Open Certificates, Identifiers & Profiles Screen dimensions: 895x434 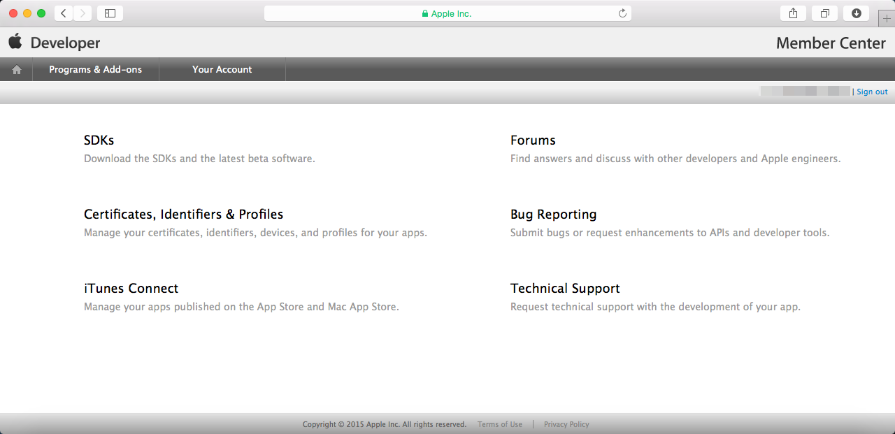click(x=183, y=214)
